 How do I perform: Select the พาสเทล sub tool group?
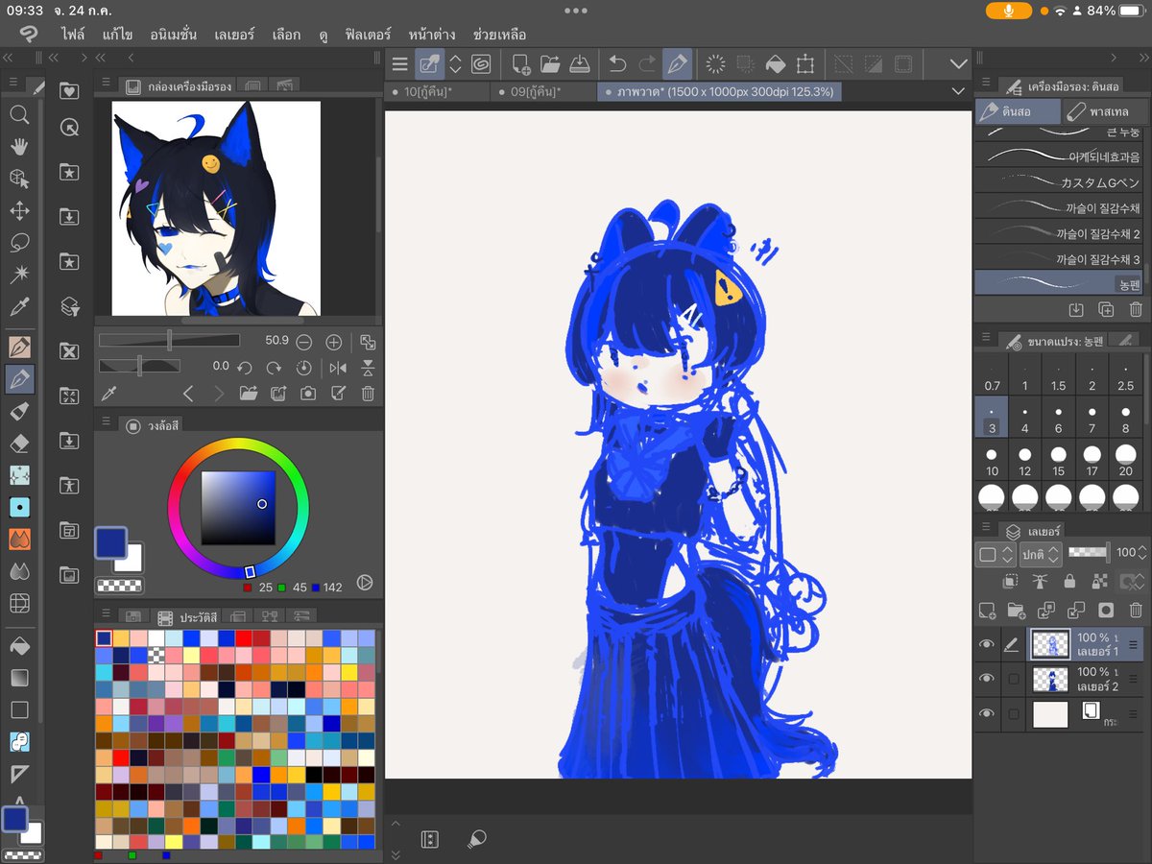pyautogui.click(x=1106, y=111)
